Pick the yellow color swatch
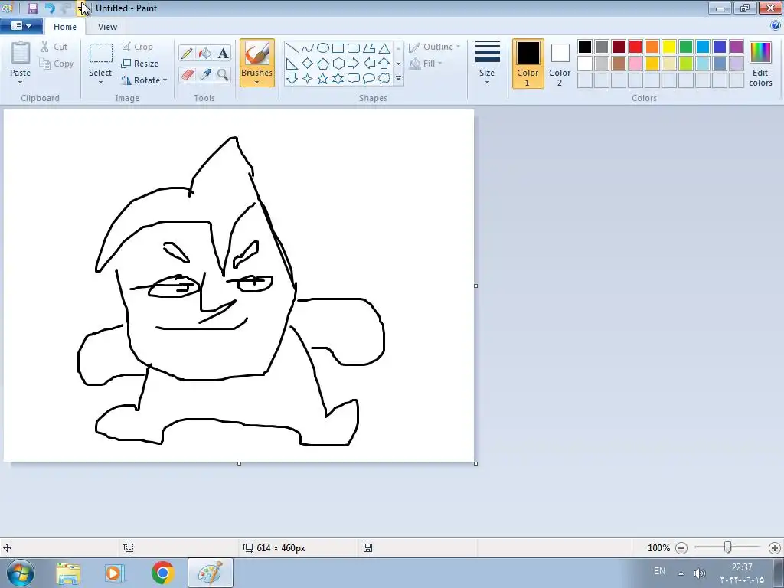 669,47
